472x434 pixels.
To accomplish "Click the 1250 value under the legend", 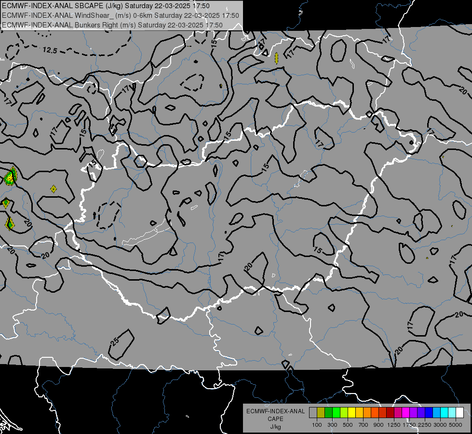I will point(394,425).
